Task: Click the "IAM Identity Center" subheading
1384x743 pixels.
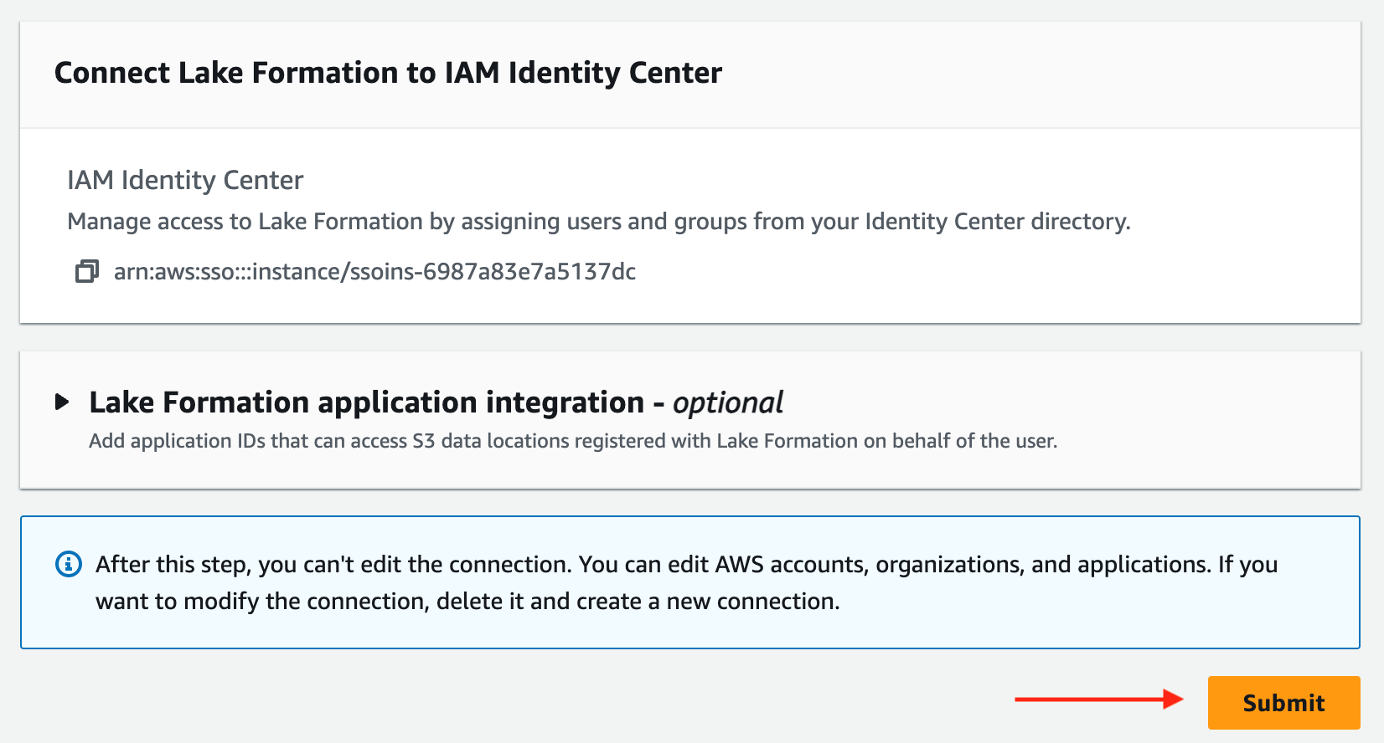Action: click(x=185, y=180)
